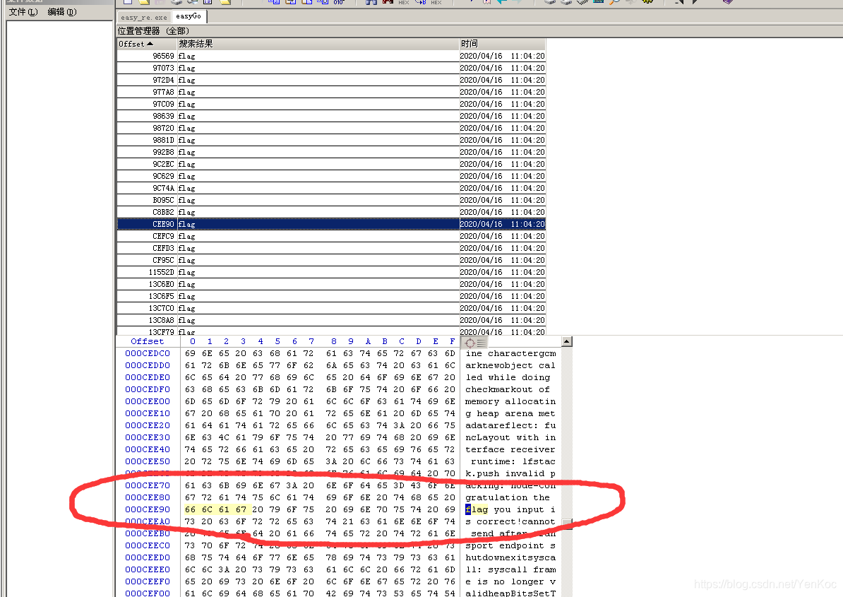
Task: Click the 位置管理器 (全部) panel title
Action: click(x=153, y=31)
